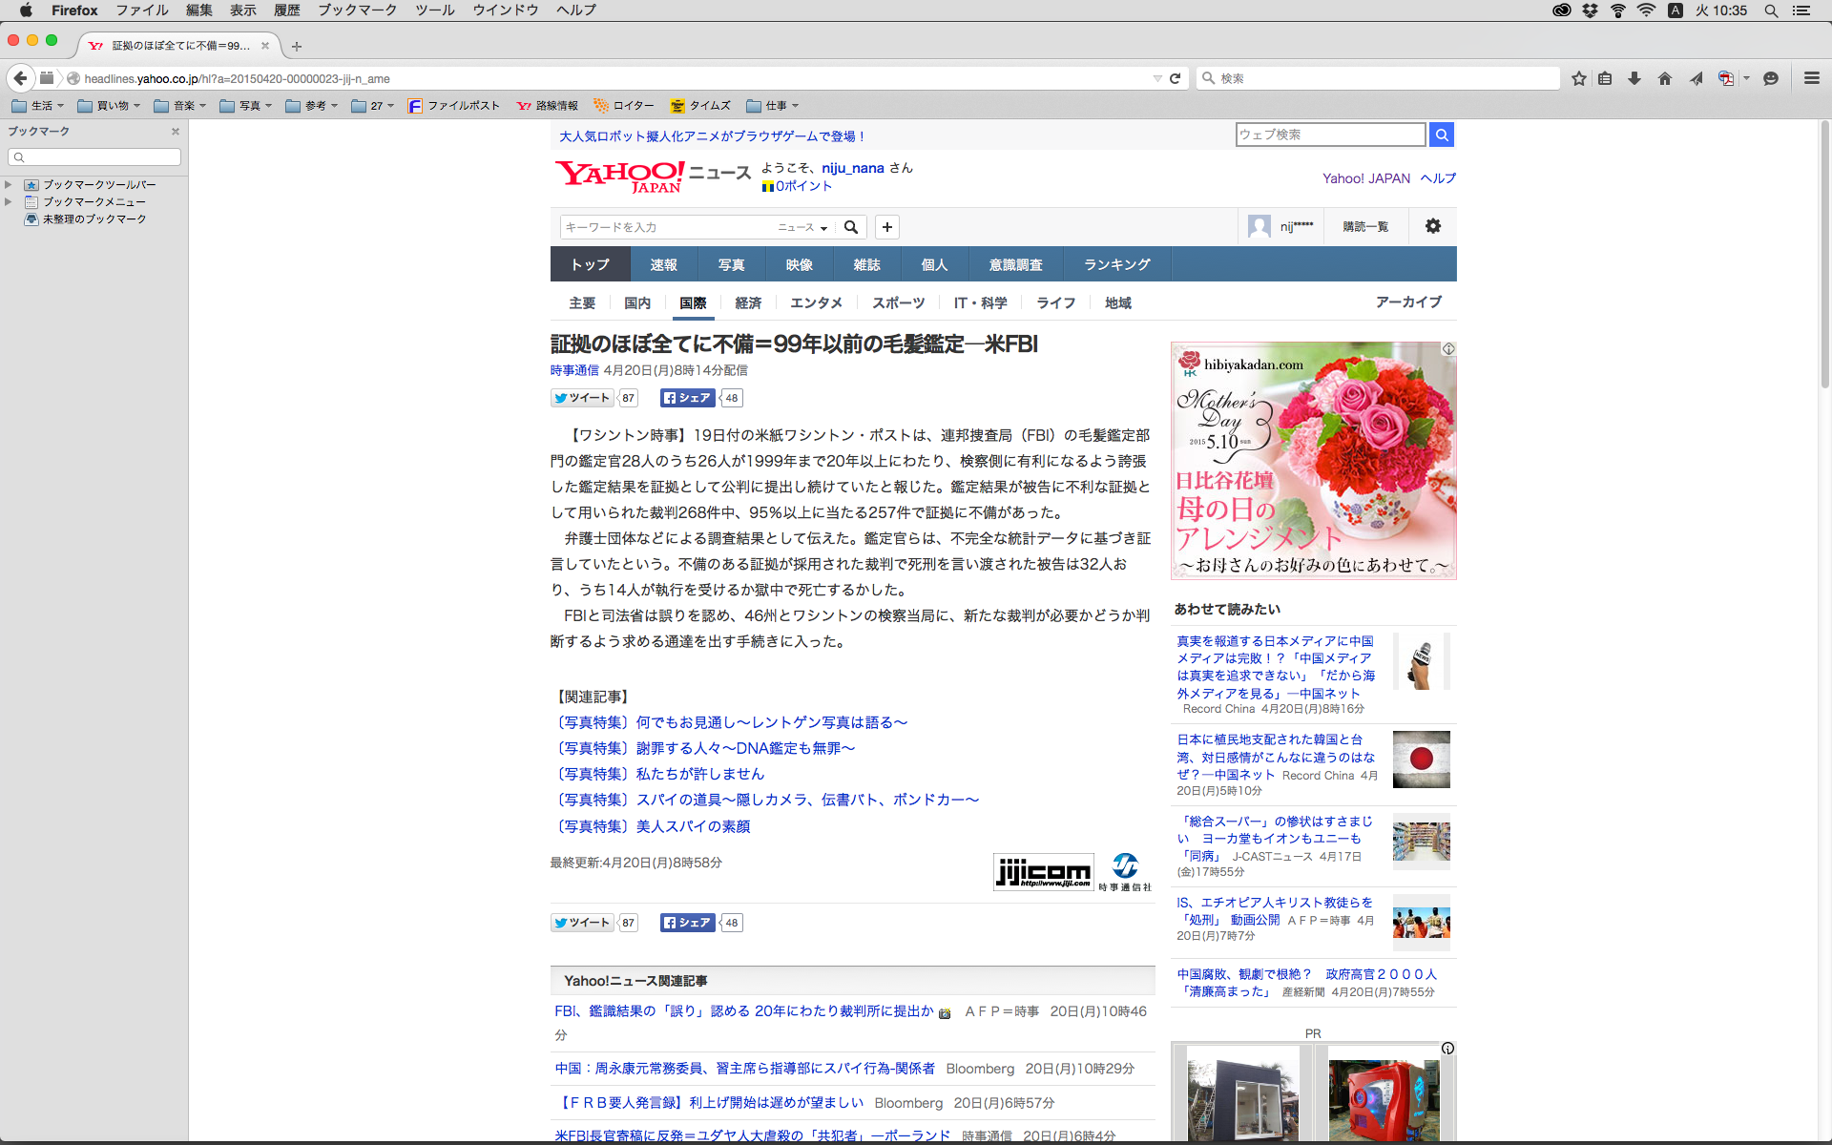The height and width of the screenshot is (1145, 1832).
Task: Open the 生活 bookmarks folder dropdown
Action: pos(38,106)
